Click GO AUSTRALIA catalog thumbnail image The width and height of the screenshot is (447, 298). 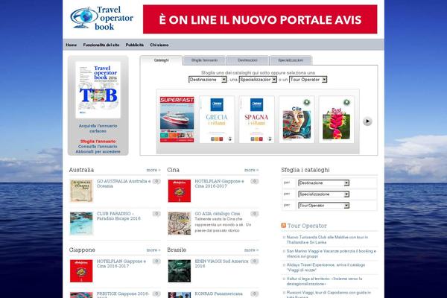tap(81, 191)
